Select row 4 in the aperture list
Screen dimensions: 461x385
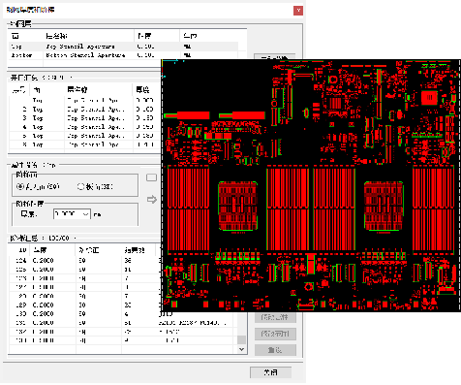pos(84,127)
